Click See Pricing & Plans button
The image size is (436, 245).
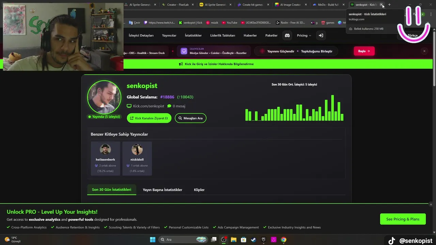point(403,219)
